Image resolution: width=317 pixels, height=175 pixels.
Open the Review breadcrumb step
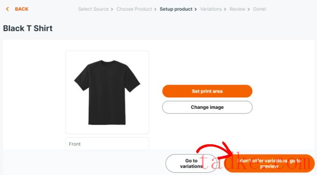pos(237,9)
